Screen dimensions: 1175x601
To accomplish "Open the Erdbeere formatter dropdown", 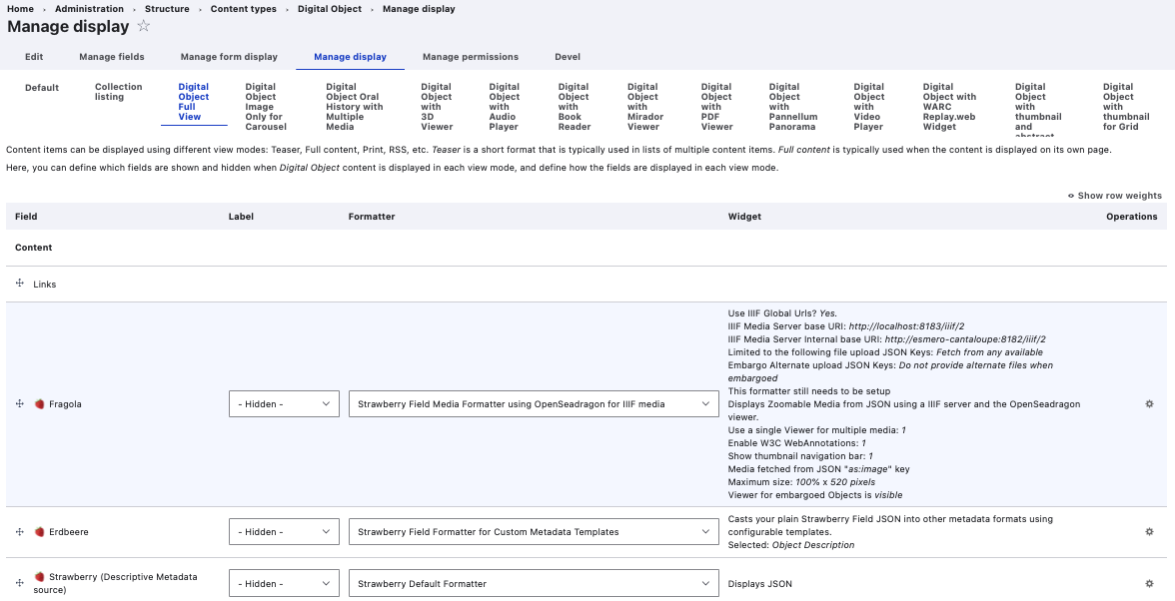I will 533,532.
